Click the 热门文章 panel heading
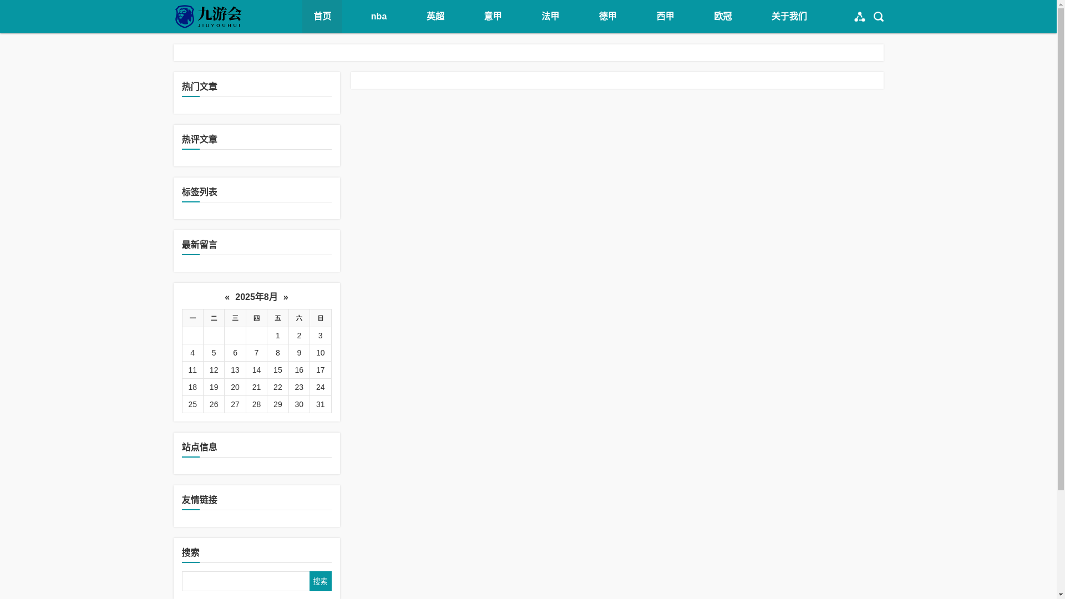The width and height of the screenshot is (1065, 599). 200,87
